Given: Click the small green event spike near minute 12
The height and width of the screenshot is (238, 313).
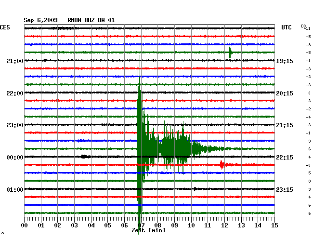Looking at the screenshot, I should click(230, 52).
